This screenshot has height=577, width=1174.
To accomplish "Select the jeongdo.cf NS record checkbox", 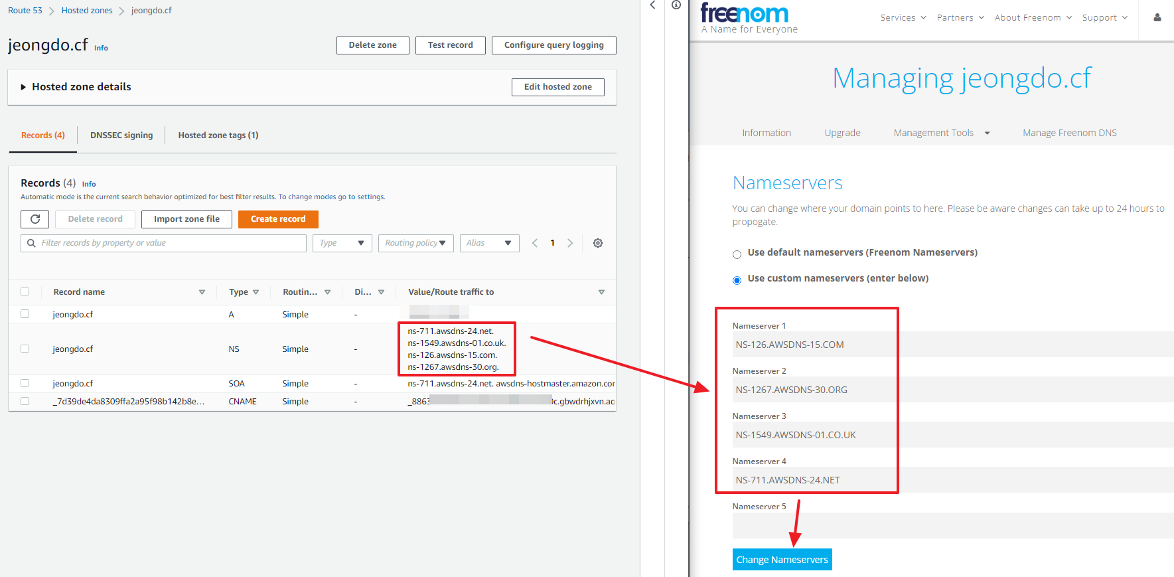I will [x=25, y=349].
